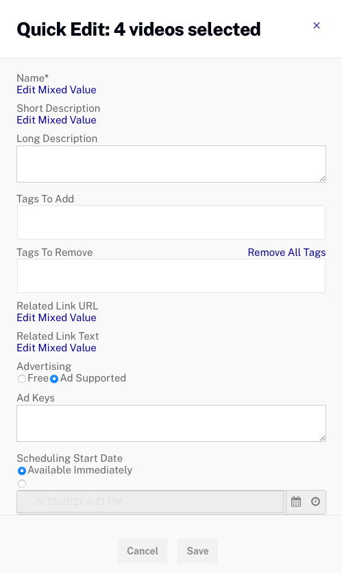Click into the Tags To Add field
The width and height of the screenshot is (342, 573).
tap(171, 222)
